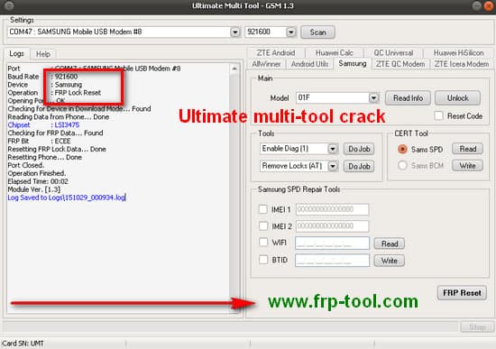Click Do Job next to Remove Locks

[x=359, y=166]
